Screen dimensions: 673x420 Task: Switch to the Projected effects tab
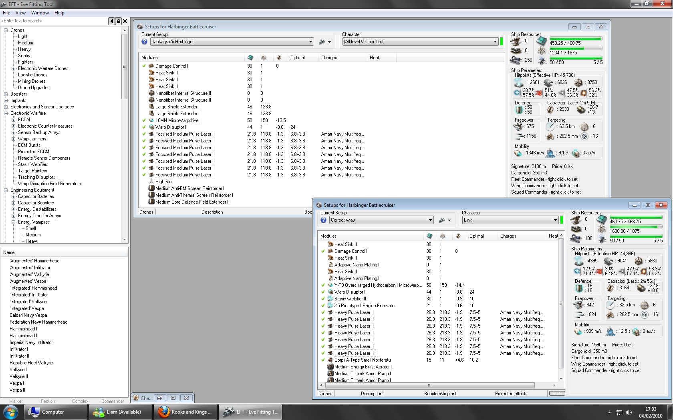(511, 394)
